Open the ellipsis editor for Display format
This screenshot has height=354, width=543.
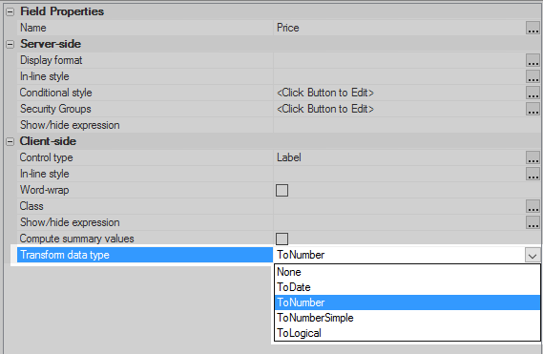(533, 60)
